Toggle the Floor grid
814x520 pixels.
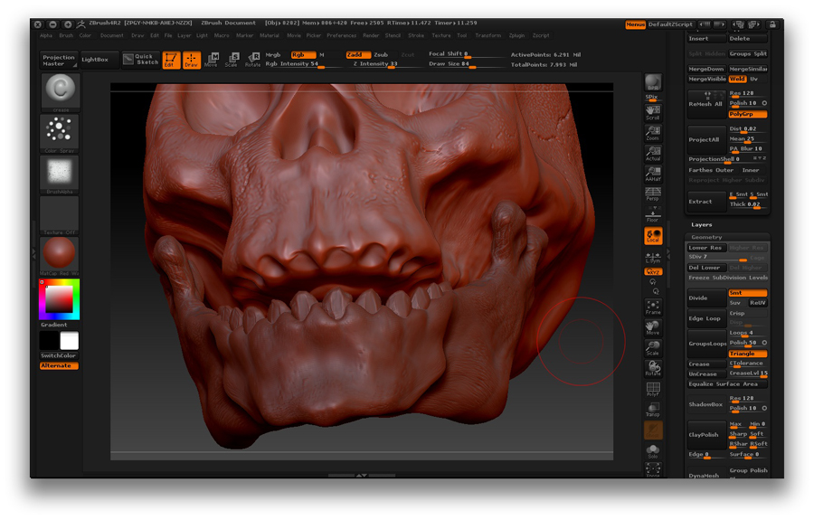652,213
